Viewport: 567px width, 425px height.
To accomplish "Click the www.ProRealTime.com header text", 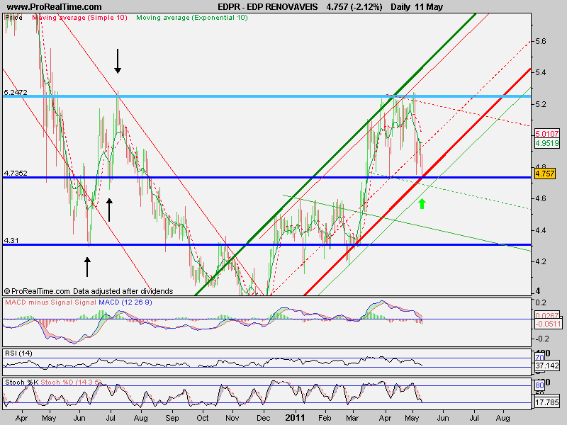I will (55, 7).
